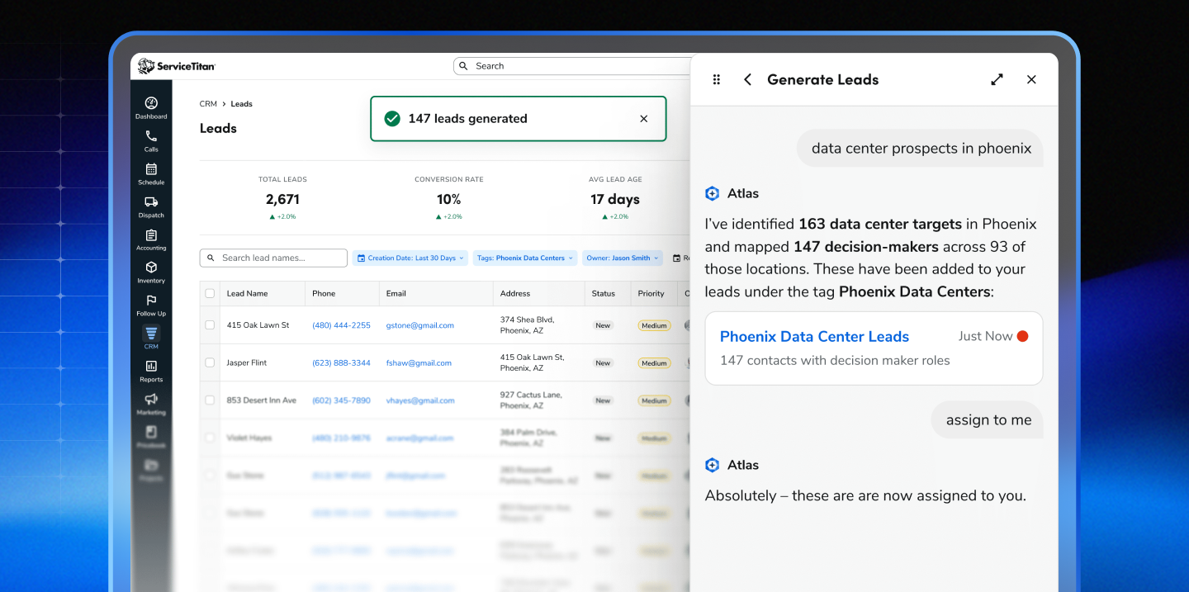Open the Pricebook sidebar icon
Viewport: 1189px width, 592px height.
tap(151, 432)
